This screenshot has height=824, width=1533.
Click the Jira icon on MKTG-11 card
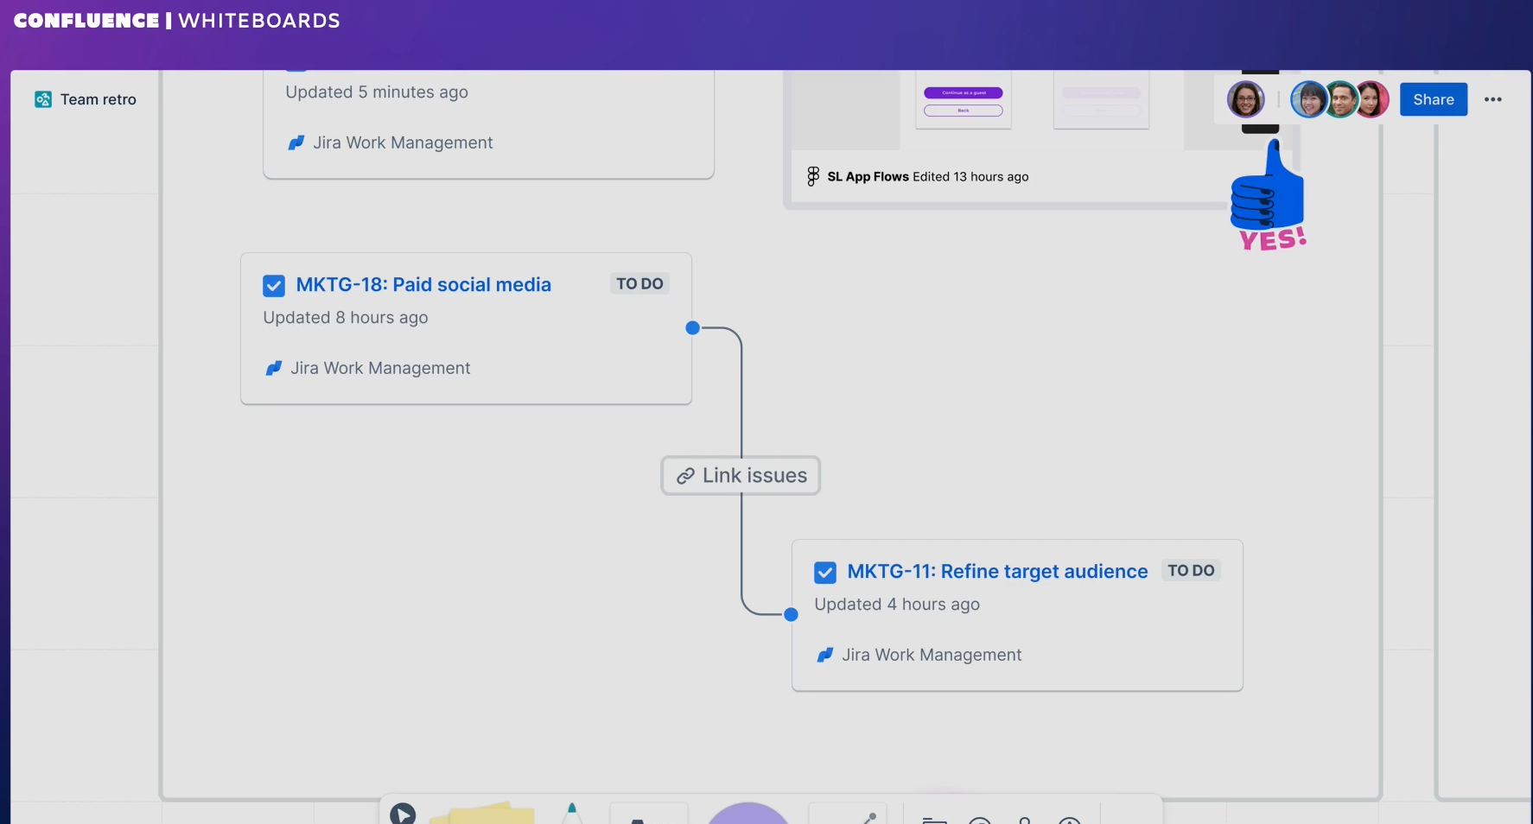pos(825,655)
